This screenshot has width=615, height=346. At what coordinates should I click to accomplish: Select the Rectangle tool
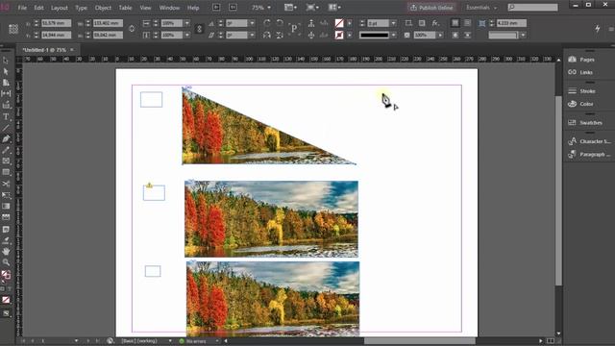tap(6, 172)
